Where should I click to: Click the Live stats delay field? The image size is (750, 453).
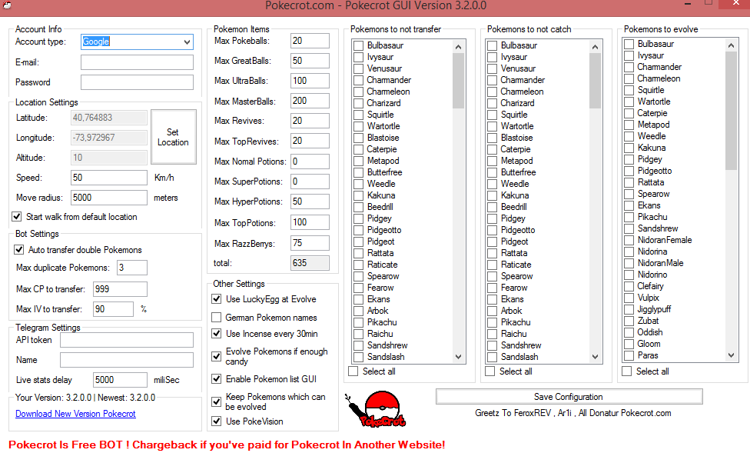[x=120, y=380]
